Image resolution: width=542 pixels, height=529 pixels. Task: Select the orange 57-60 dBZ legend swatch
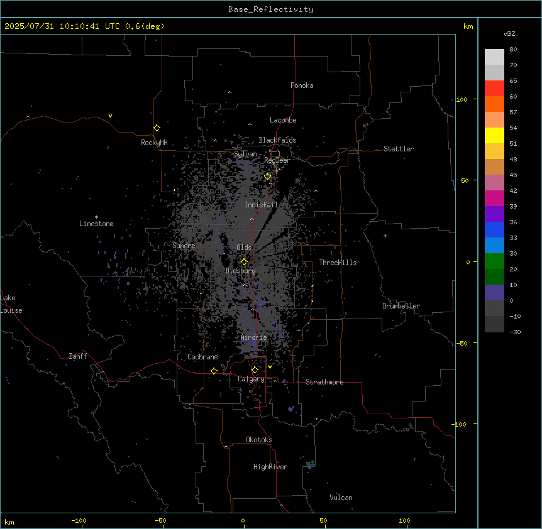[x=494, y=104]
